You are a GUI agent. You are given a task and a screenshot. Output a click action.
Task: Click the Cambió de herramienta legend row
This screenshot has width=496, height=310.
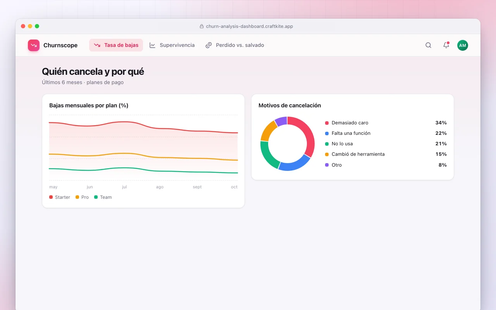pos(386,154)
